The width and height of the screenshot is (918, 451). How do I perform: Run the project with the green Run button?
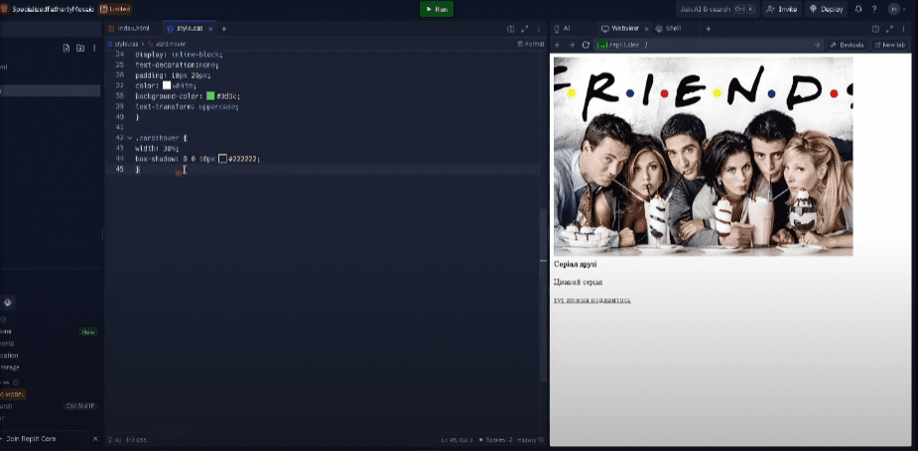436,9
